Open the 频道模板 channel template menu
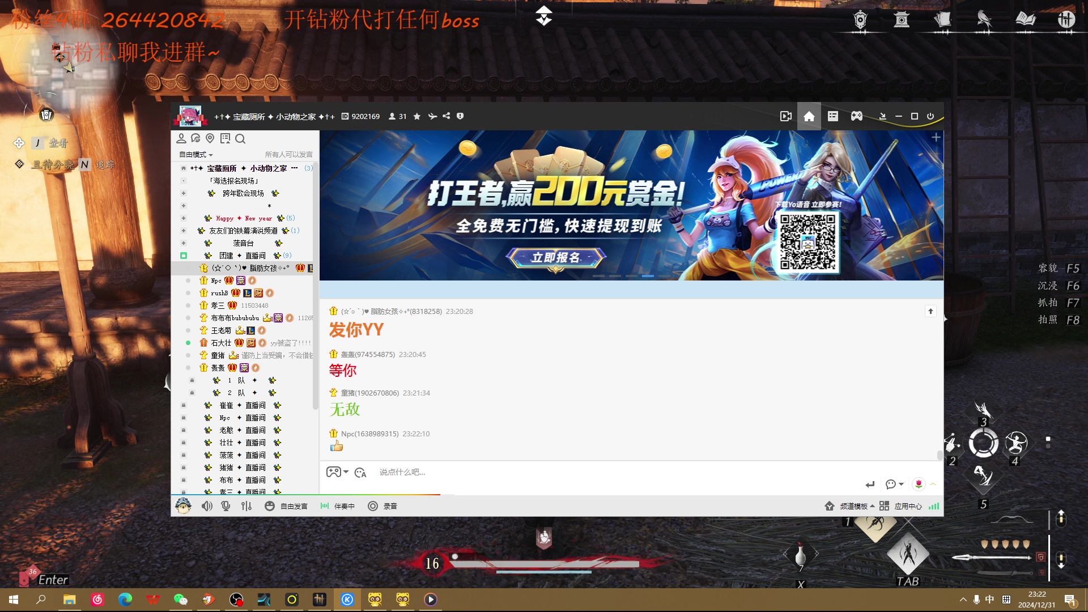Image resolution: width=1088 pixels, height=612 pixels. [x=849, y=506]
